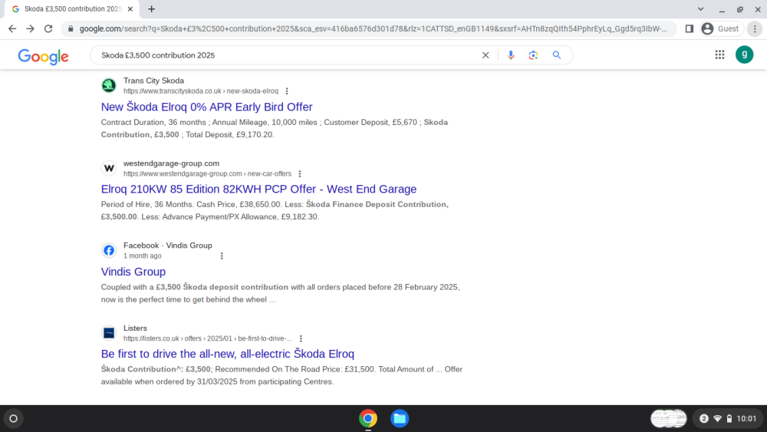Go to Google homepage via logo
767x432 pixels.
pyautogui.click(x=43, y=56)
